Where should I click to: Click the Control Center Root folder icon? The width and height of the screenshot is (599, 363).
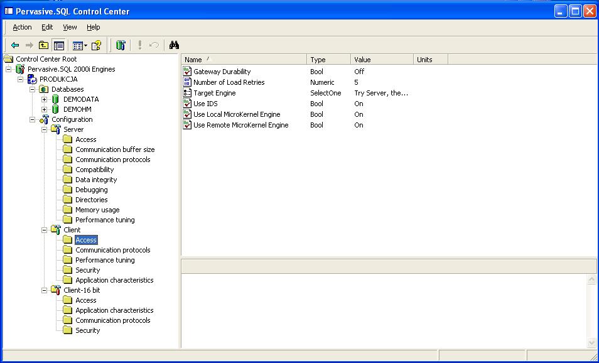click(x=8, y=59)
